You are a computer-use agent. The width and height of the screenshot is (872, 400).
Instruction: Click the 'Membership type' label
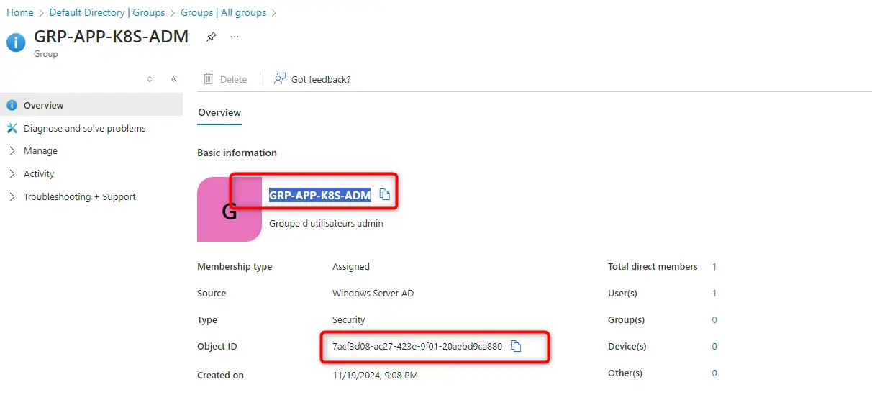click(x=235, y=267)
